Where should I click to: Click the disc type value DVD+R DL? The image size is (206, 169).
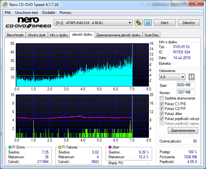[x=182, y=47]
